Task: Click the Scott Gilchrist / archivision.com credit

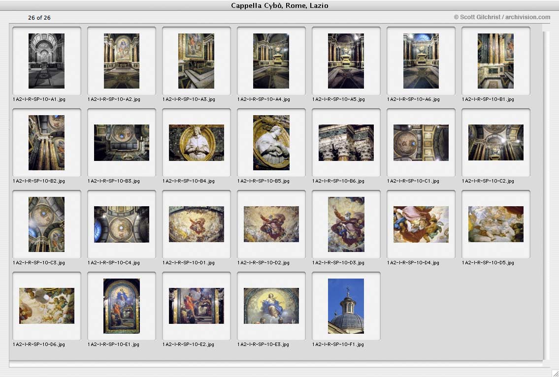Action: point(502,17)
